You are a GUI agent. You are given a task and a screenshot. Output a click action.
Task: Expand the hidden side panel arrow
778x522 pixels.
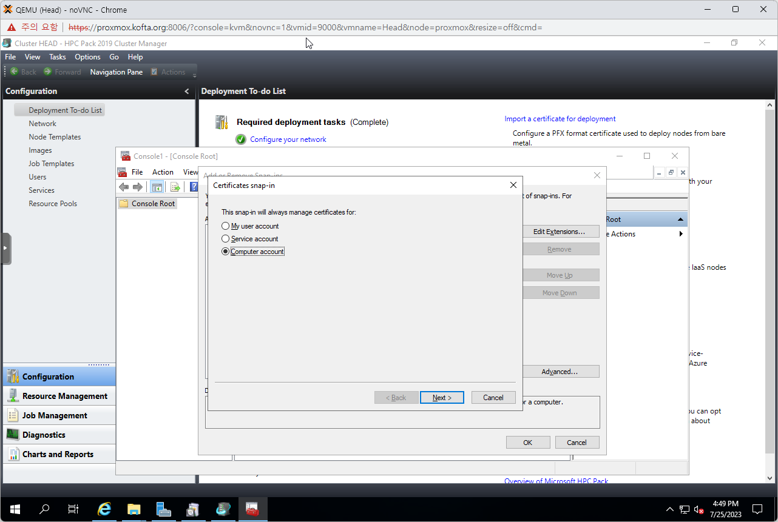[5, 248]
